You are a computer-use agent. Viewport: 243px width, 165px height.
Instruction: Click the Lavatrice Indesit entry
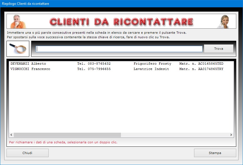pyautogui.click(x=151, y=69)
